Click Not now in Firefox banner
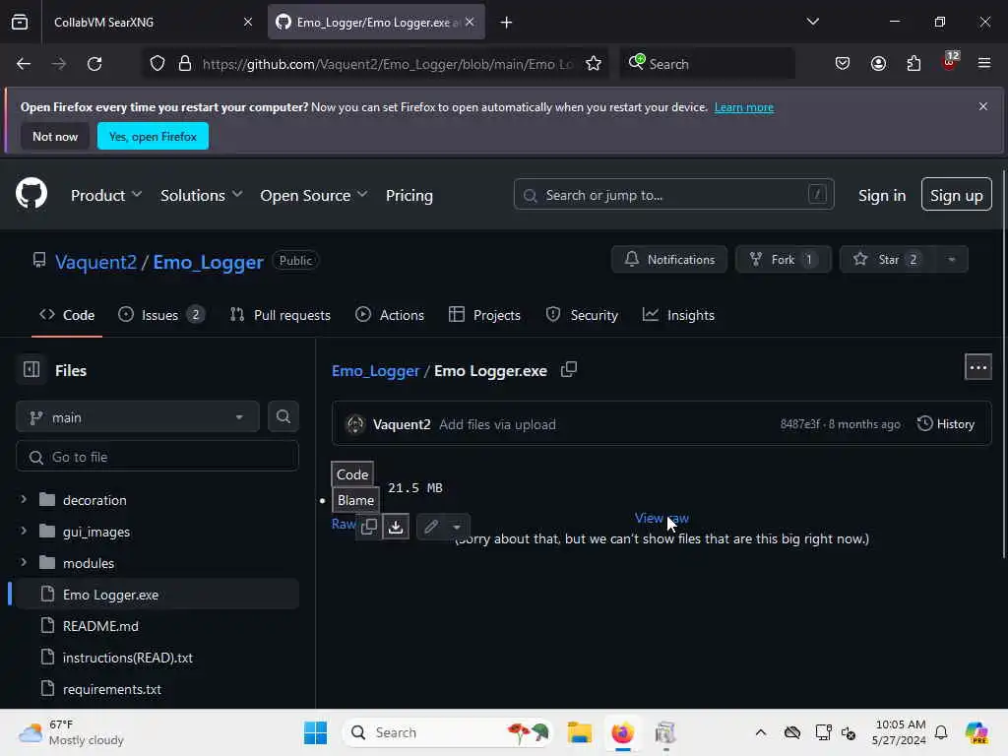The width and height of the screenshot is (1008, 756). point(55,136)
